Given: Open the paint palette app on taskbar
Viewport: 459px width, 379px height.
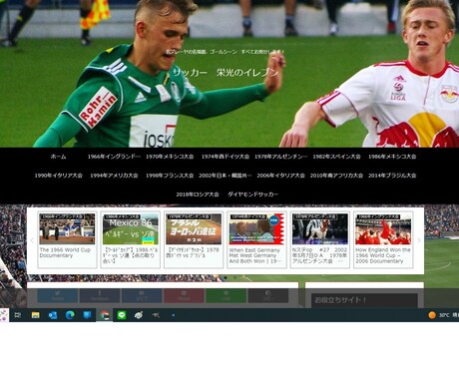Looking at the screenshot, I should coord(139,315).
